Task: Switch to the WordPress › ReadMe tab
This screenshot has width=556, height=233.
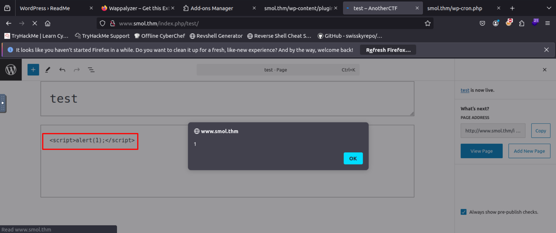Action: click(45, 8)
